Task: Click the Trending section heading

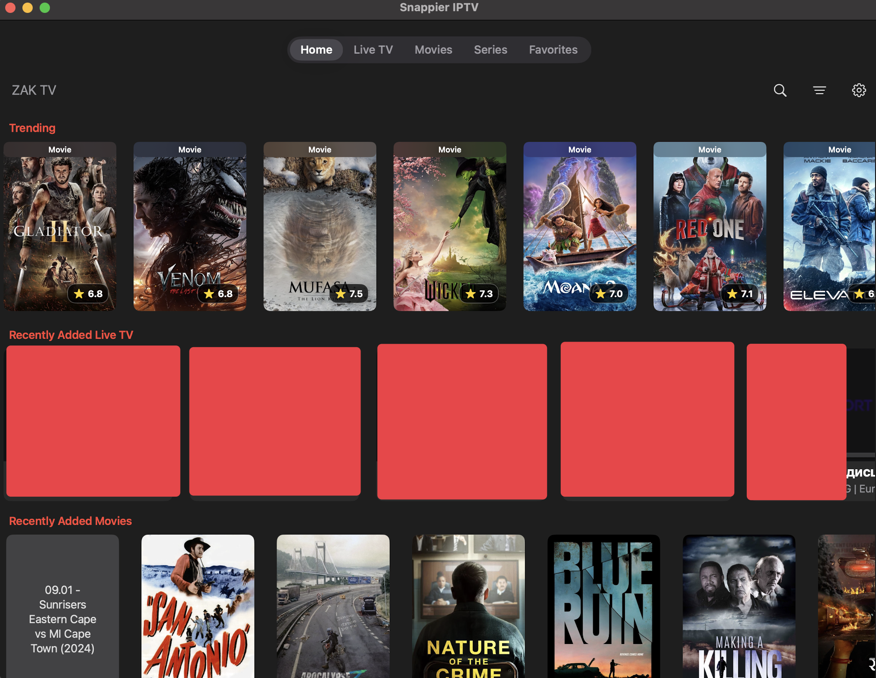Action: pos(32,128)
